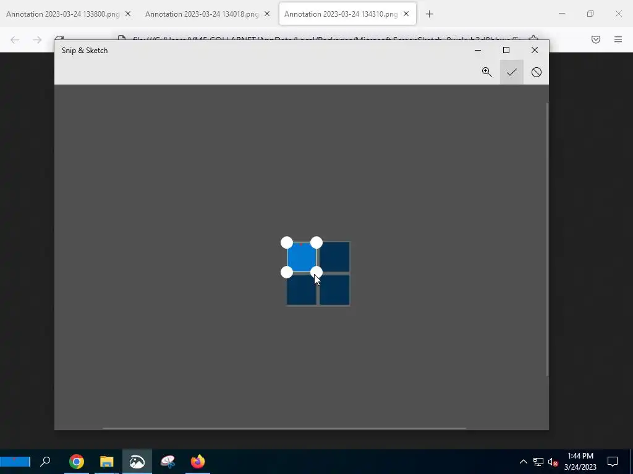Click the top-left crop handle
Image resolution: width=633 pixels, height=474 pixels.
pyautogui.click(x=287, y=243)
